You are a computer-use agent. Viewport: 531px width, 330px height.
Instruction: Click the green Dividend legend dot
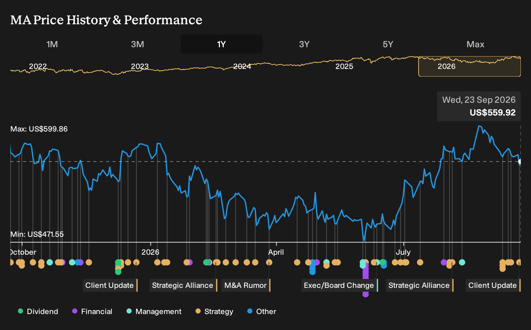point(20,311)
